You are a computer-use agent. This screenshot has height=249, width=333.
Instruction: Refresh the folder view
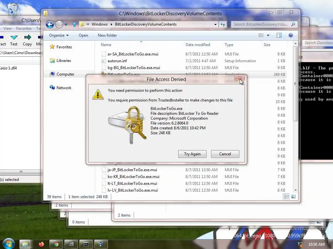[222, 24]
